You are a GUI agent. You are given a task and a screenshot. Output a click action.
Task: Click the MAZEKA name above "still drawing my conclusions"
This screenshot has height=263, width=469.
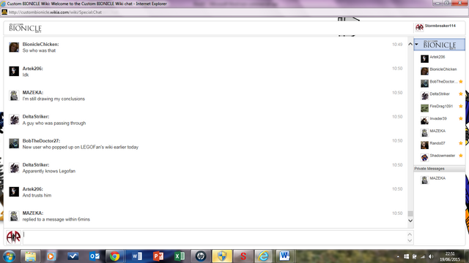(x=33, y=93)
